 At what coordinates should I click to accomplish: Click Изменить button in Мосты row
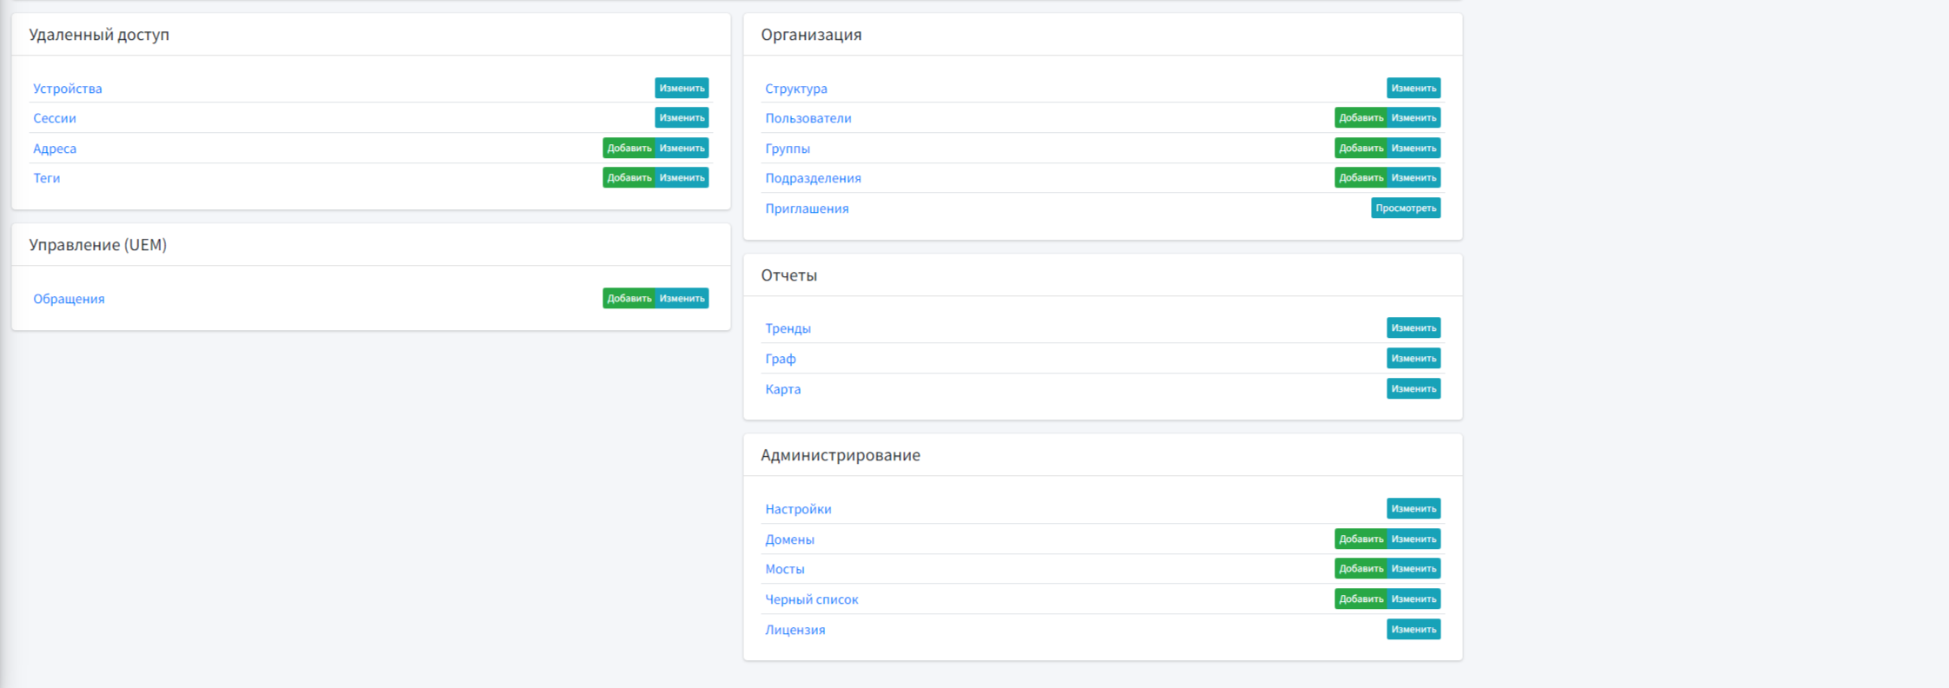pos(1414,568)
